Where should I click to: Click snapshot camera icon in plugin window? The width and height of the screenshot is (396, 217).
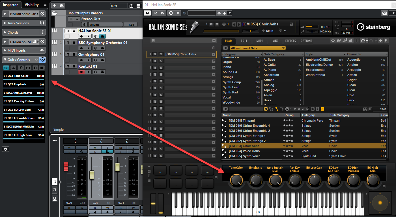(x=384, y=13)
